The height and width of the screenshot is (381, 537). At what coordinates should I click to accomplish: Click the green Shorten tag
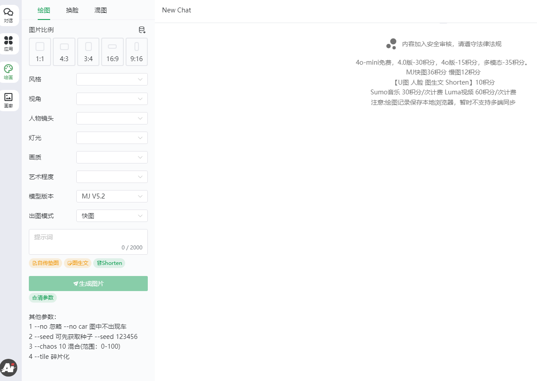(x=109, y=263)
